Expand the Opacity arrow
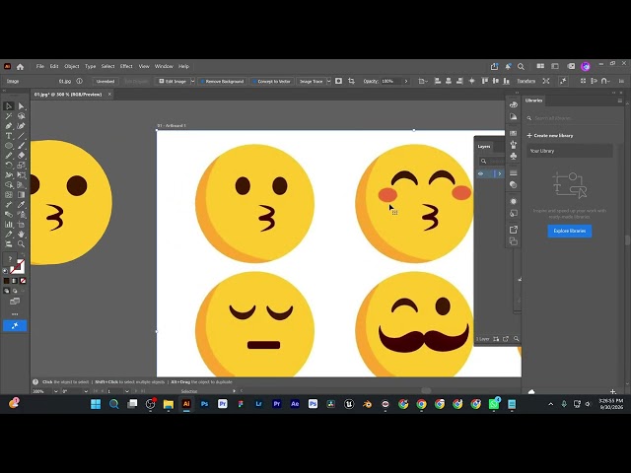 tap(406, 81)
